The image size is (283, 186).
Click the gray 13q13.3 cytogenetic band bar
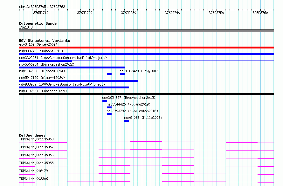146,31
